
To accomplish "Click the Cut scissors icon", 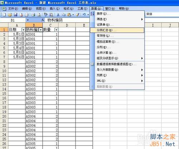I will [x=58, y=15].
